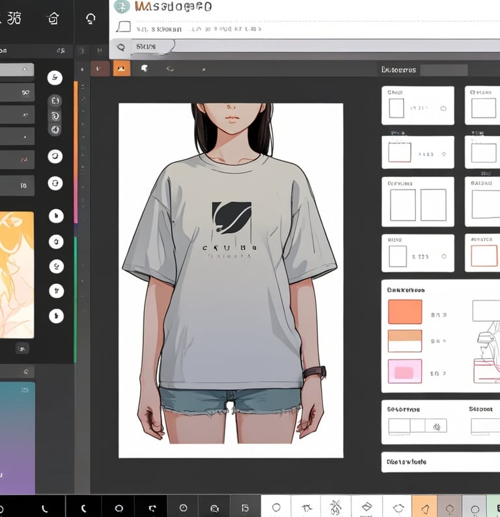
Task: Click the icon cell in the Sesortnps segmented field
Action: (x=436, y=426)
